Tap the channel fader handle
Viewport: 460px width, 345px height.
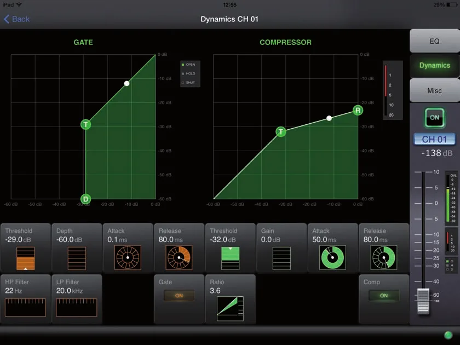coord(423,301)
